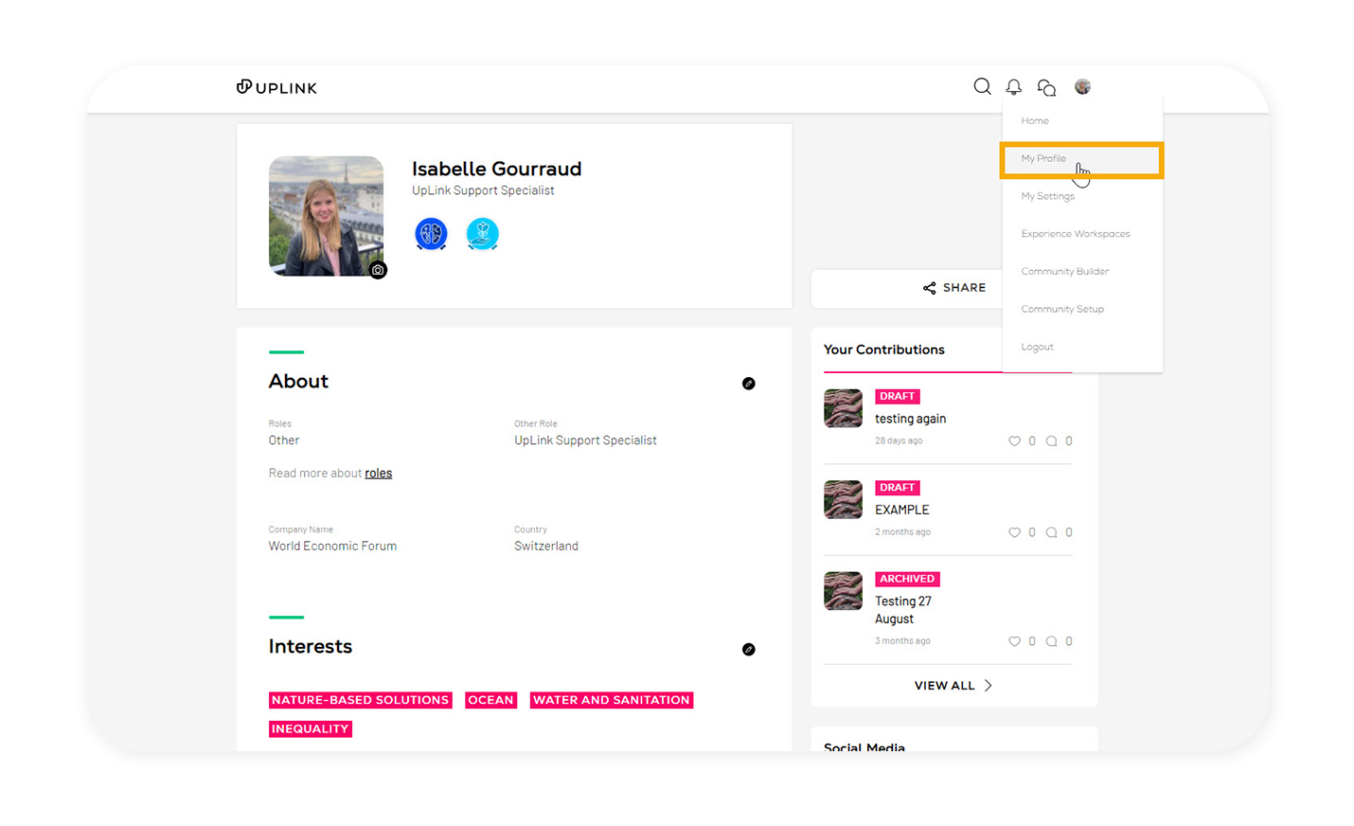Select the 'OCEAN' interest tag

click(x=490, y=700)
